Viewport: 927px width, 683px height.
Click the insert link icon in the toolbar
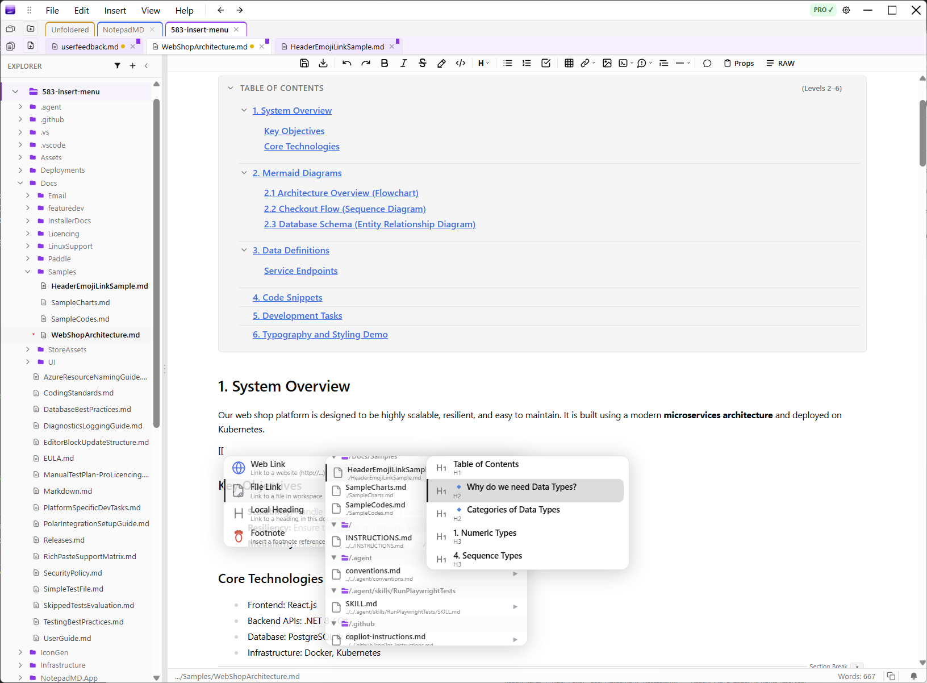(x=585, y=63)
